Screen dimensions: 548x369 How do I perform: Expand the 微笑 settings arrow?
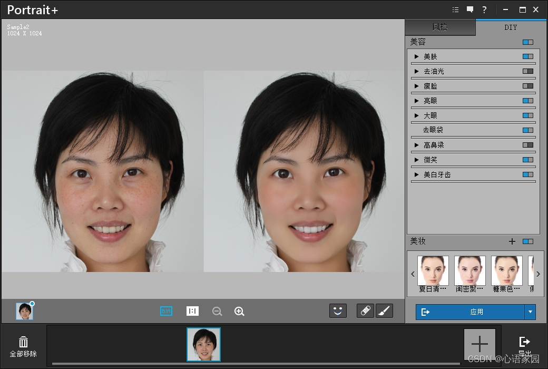[416, 160]
